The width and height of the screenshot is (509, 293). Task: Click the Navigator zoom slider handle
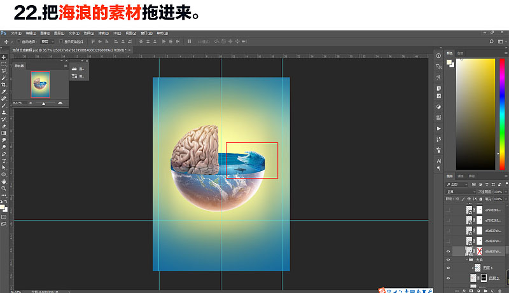(x=44, y=104)
